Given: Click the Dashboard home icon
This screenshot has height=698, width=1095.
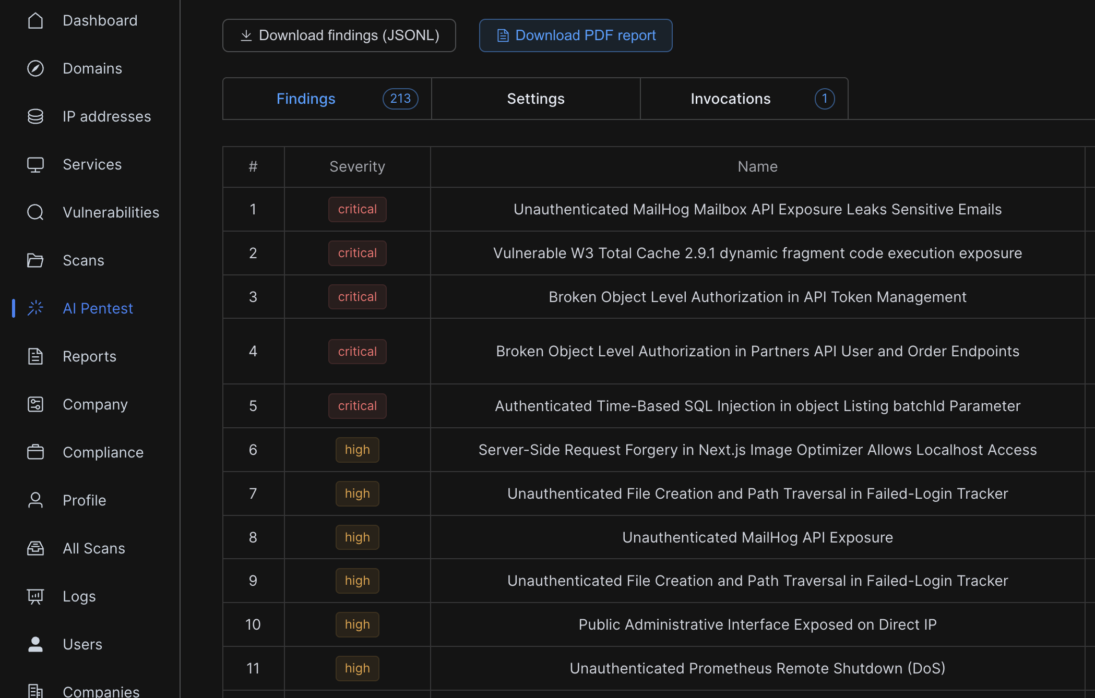Looking at the screenshot, I should pyautogui.click(x=35, y=20).
